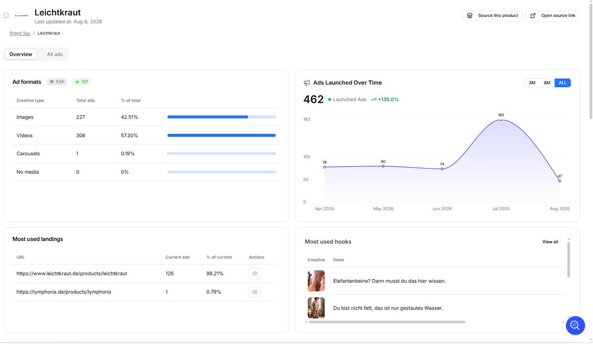Click the green 127 active badge
Screen dimensions: 593x344
(82, 82)
